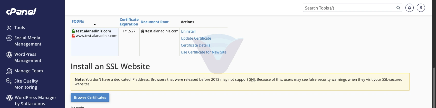The height and width of the screenshot is (108, 436).
Task: Click expiration date 1/12/27
Action: pyautogui.click(x=129, y=31)
